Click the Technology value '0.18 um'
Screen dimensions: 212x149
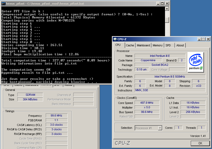tap(142, 69)
